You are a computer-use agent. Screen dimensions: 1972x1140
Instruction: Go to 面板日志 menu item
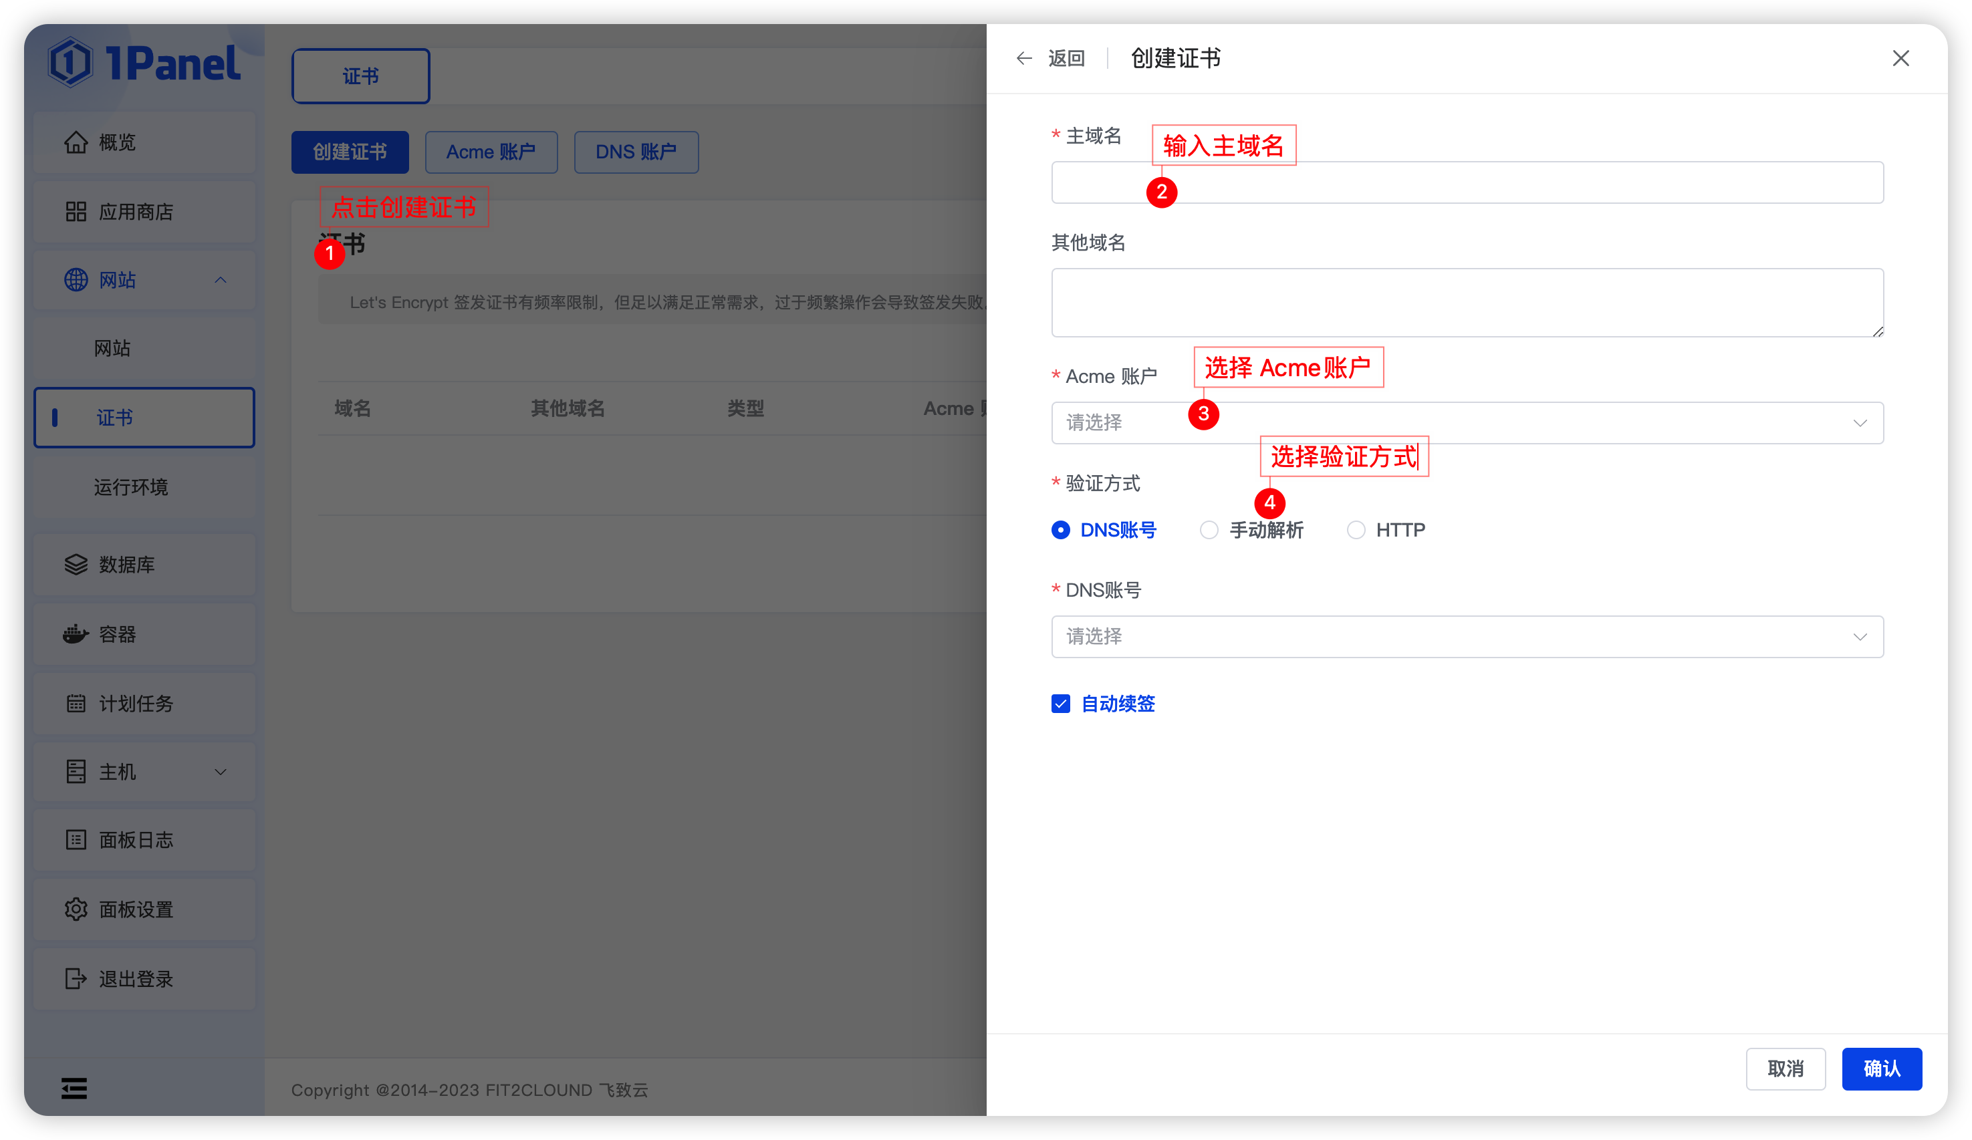click(x=136, y=841)
